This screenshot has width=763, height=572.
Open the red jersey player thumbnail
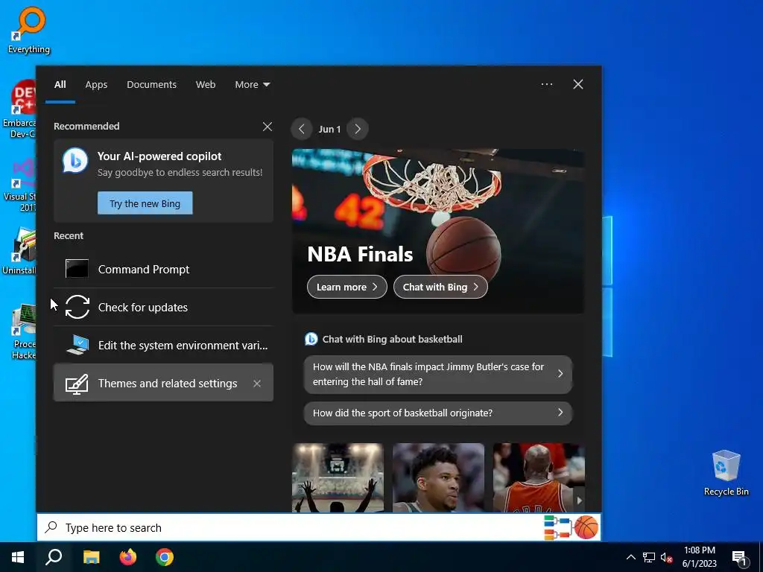(539, 477)
